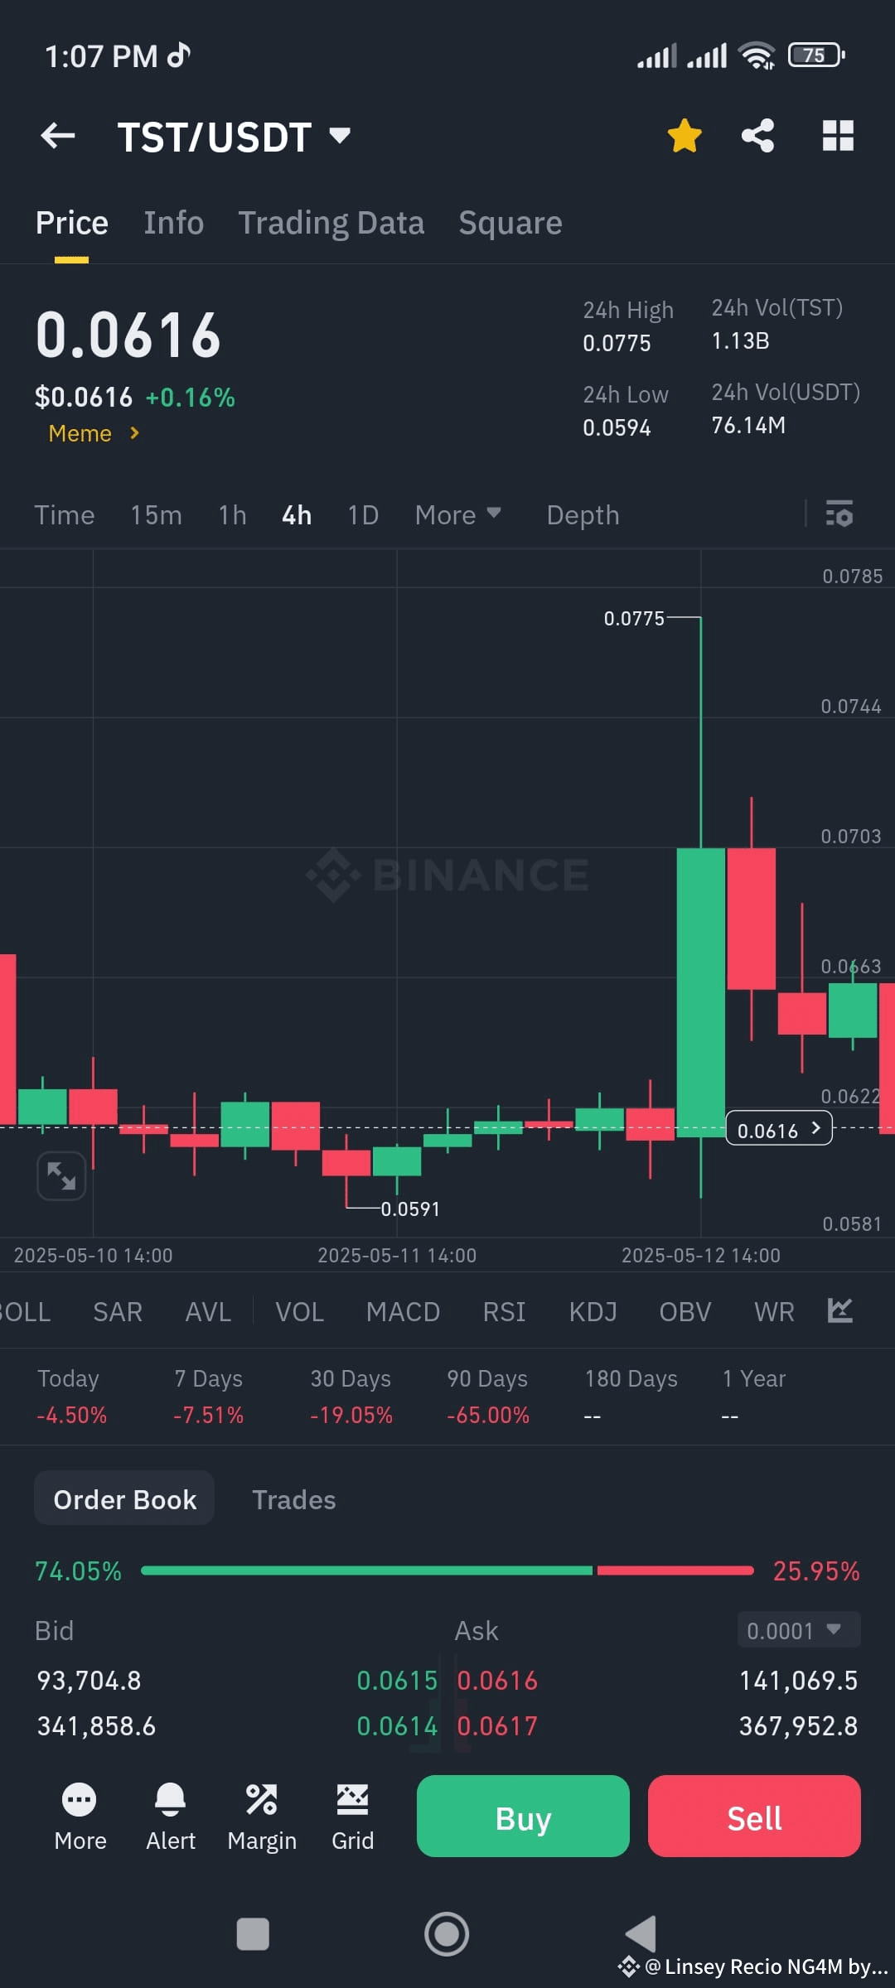Open the grid layout icon top right
895x1988 pixels.
click(837, 136)
